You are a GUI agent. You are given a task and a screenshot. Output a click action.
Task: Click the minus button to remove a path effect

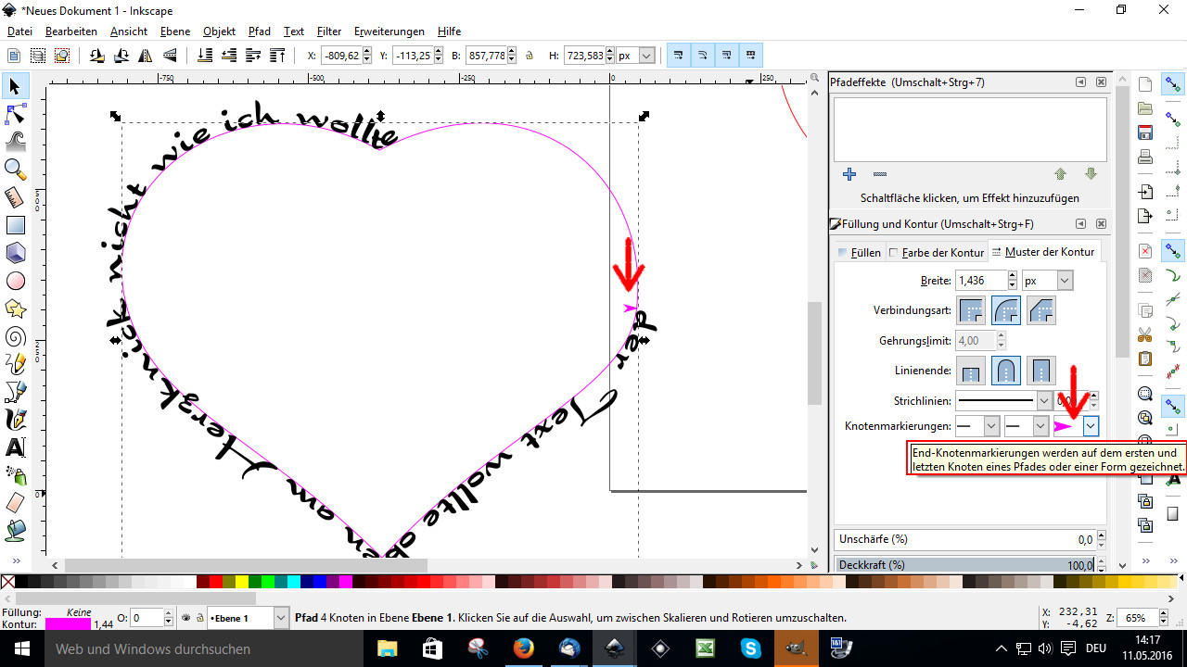[x=880, y=174]
